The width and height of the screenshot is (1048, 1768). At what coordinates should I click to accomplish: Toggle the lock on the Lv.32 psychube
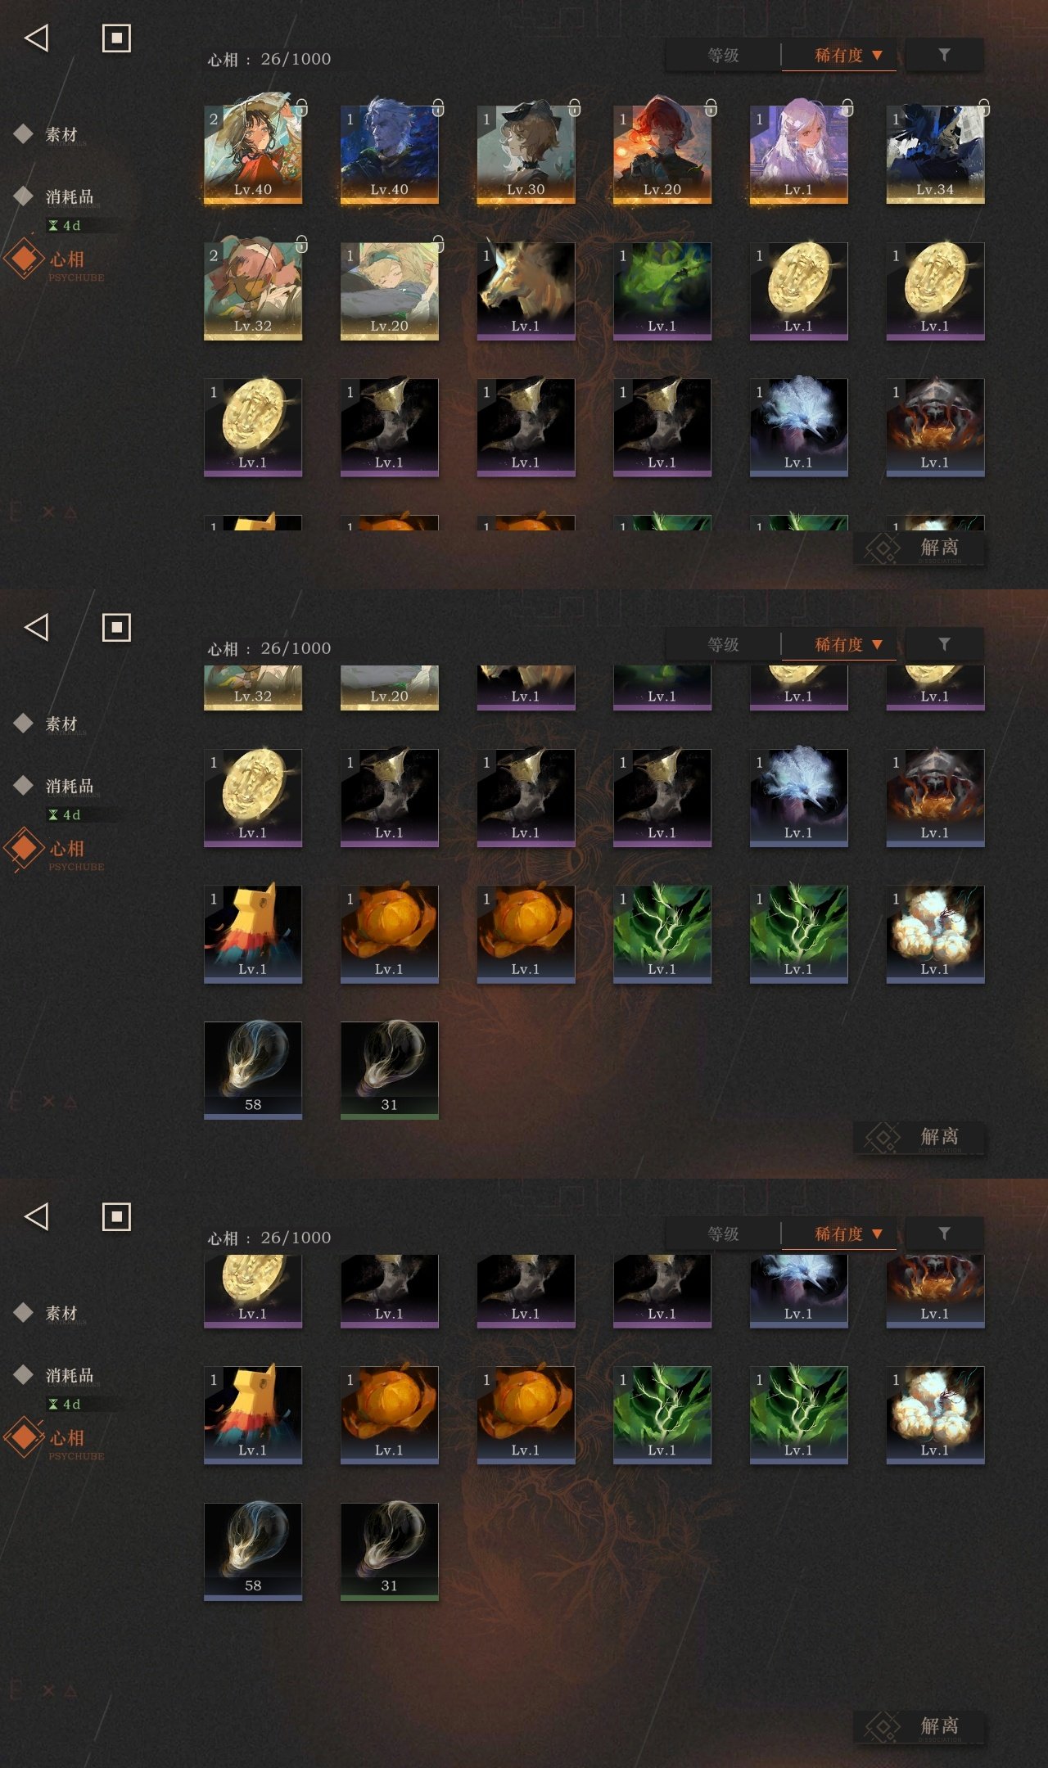pyautogui.click(x=301, y=243)
